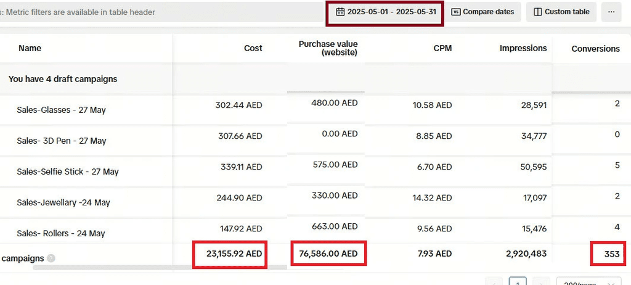
Task: Open the Sales-Jewellary -24 May campaign
Action: [64, 202]
